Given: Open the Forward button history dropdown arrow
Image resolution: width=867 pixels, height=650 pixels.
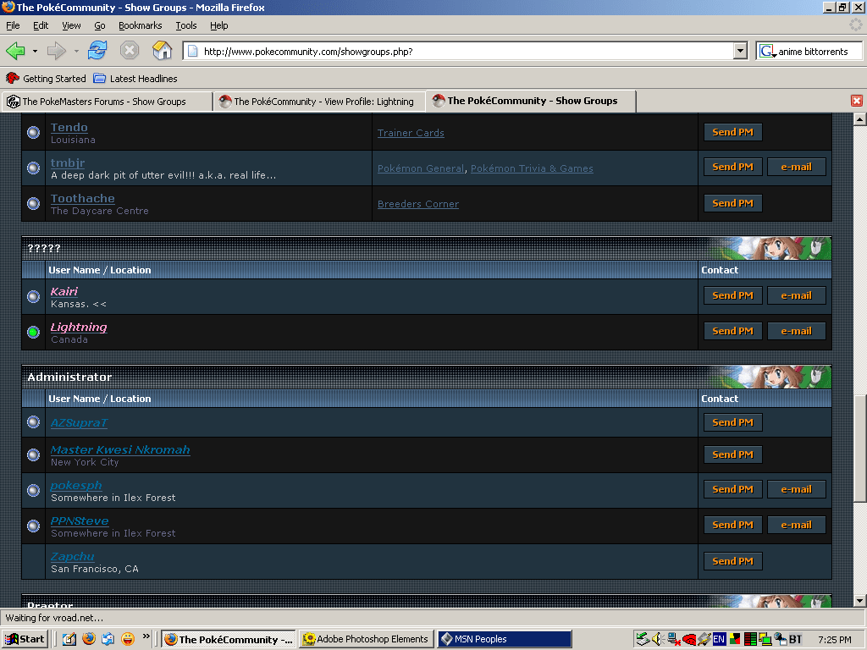Looking at the screenshot, I should tap(75, 52).
